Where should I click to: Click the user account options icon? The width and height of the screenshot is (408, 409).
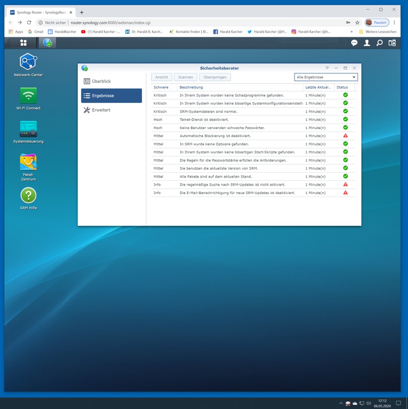(x=367, y=43)
